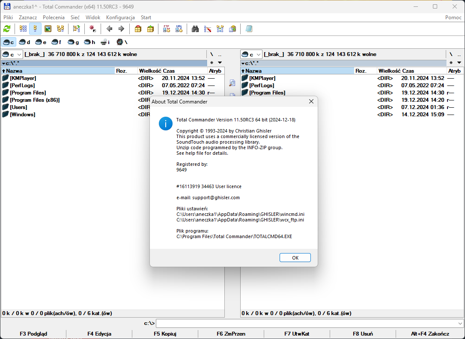Image resolution: width=465 pixels, height=339 pixels.
Task: Click Alt+F4 Zakończ button
Action: [430, 334]
